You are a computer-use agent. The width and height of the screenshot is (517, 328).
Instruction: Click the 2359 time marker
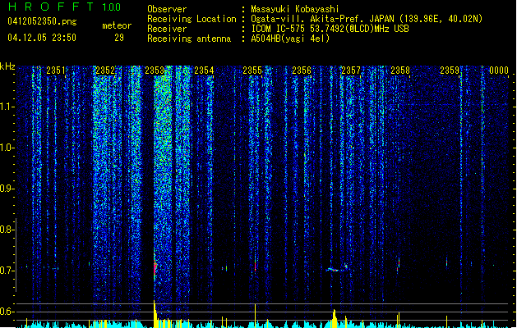[450, 71]
